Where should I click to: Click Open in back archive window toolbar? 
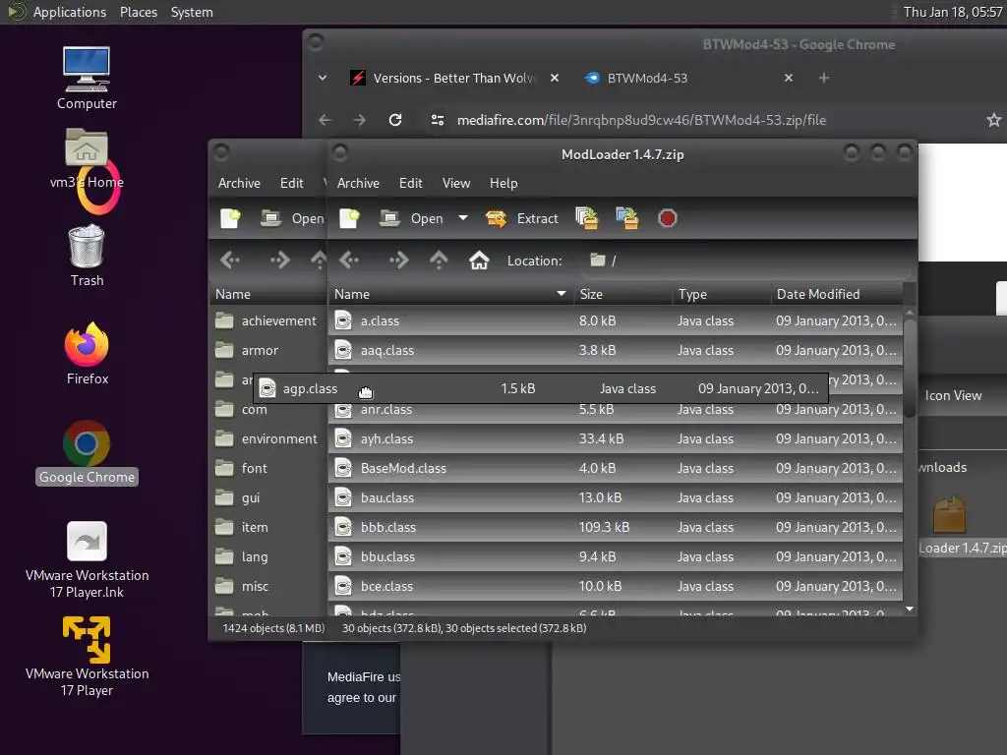pyautogui.click(x=293, y=218)
